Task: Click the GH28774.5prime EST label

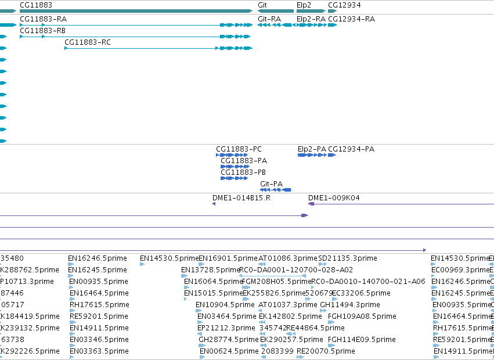Action: [228, 340]
